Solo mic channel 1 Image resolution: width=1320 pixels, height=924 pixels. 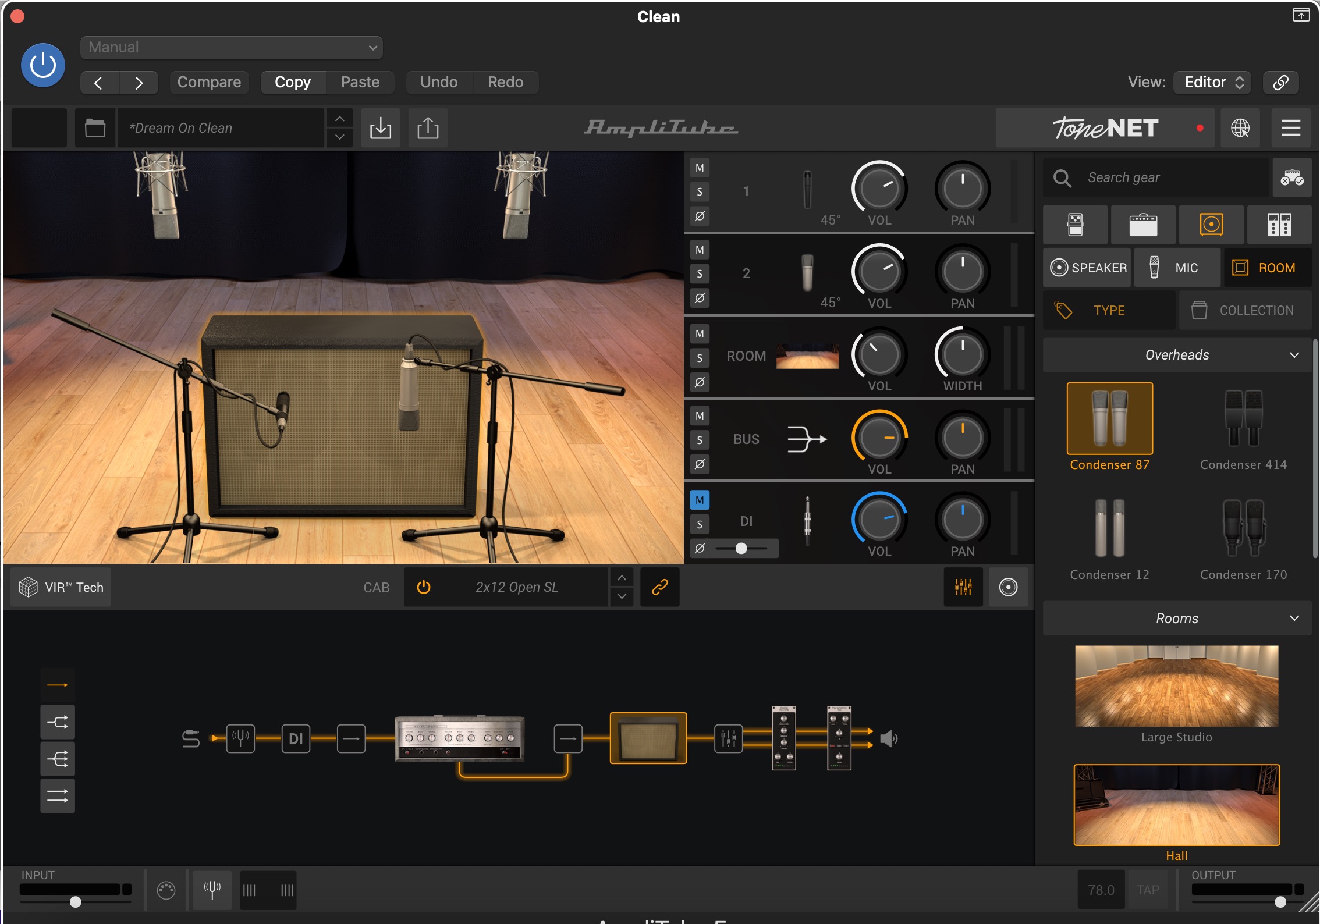(700, 192)
